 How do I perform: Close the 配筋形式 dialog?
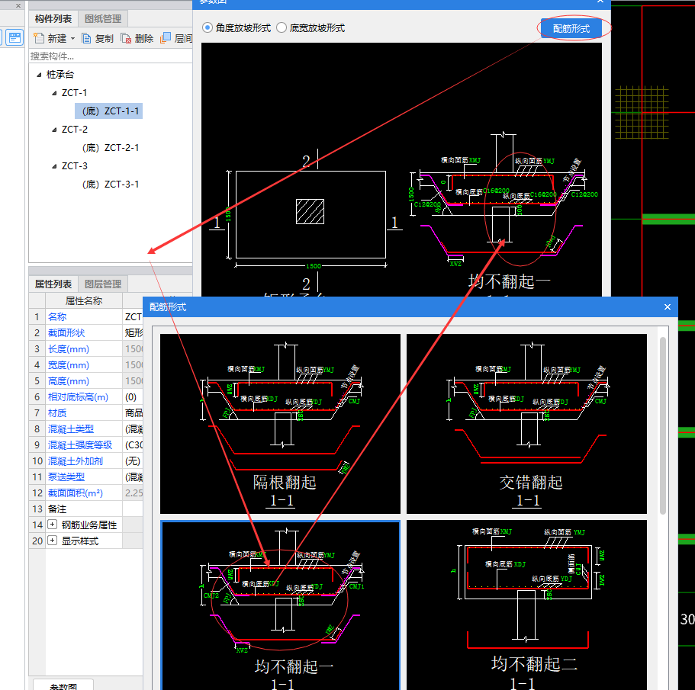668,307
